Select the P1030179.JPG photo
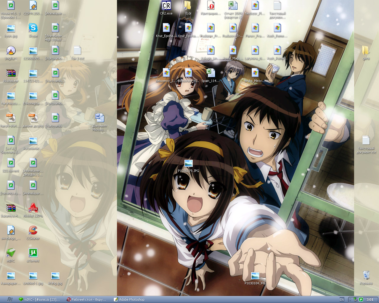Viewport: 379px width, 303px height. click(188, 165)
